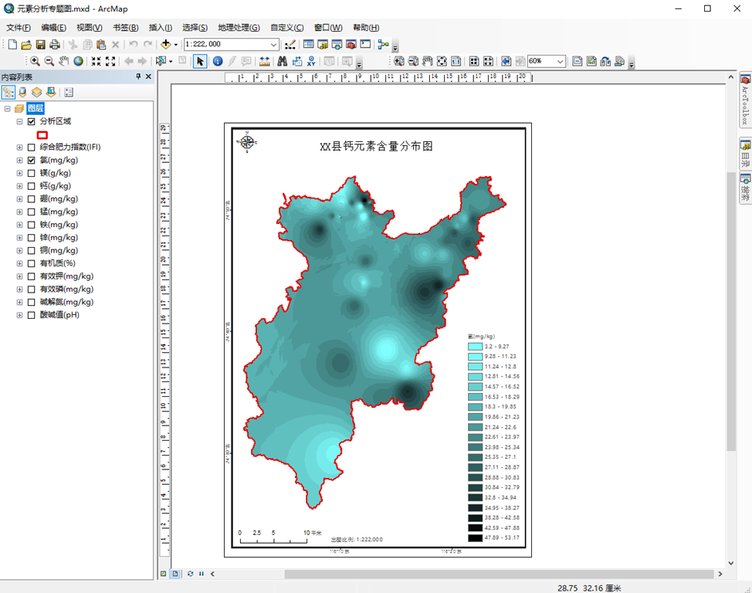
Task: Save the map document
Action: tap(41, 45)
